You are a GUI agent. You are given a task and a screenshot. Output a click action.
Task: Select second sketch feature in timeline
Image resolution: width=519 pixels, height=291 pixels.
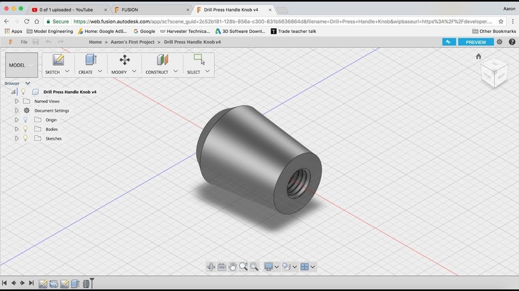point(64,283)
